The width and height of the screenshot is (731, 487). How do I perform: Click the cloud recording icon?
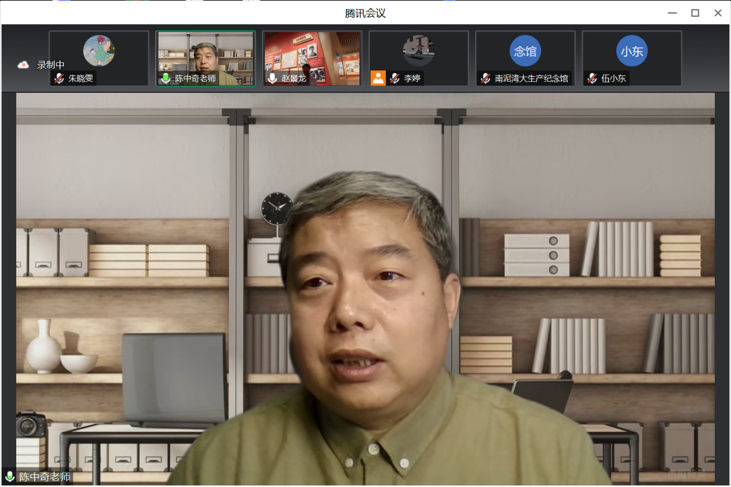(23, 65)
